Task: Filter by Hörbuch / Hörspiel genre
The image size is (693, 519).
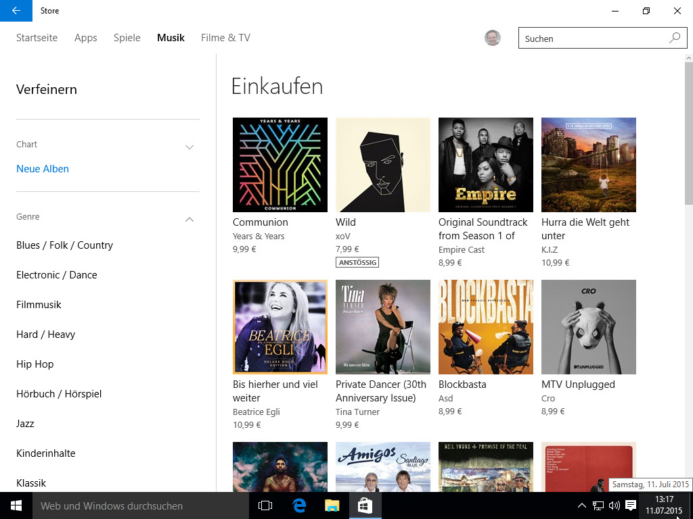Action: (59, 394)
